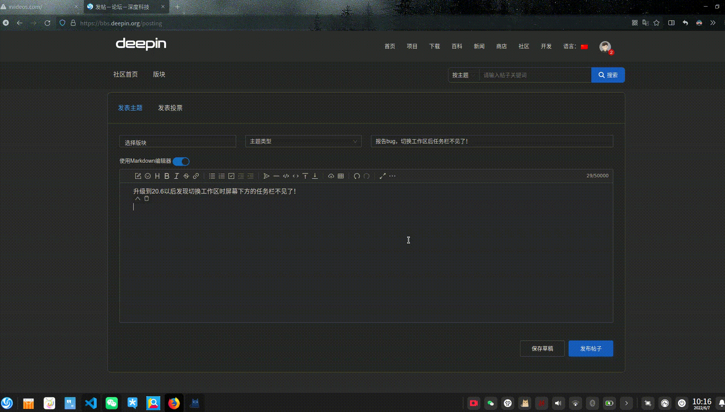This screenshot has height=412, width=725.
Task: Insert an unordered list
Action: [211, 176]
